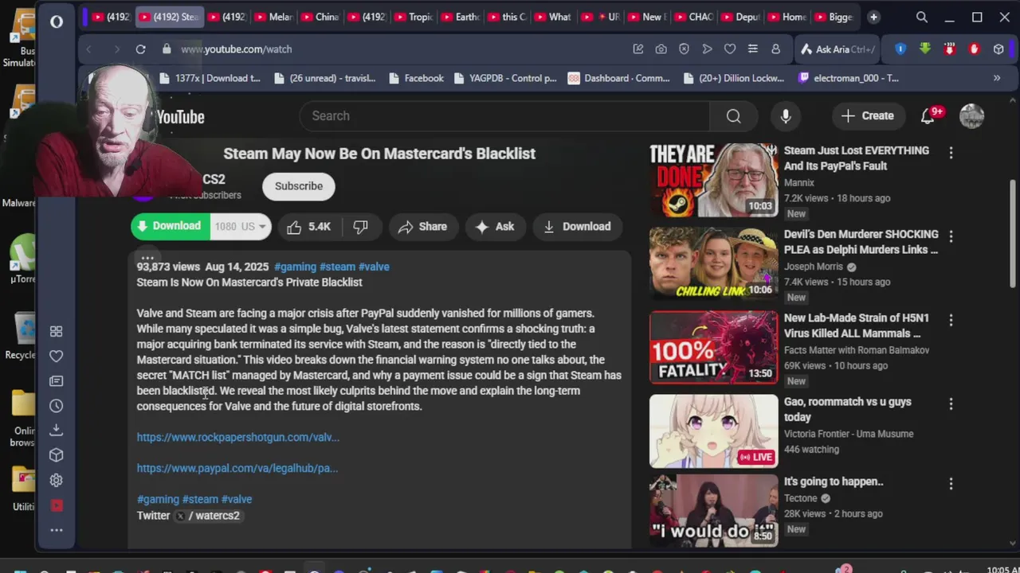Like the video with 5.4K thumbs up
The image size is (1020, 573).
click(x=309, y=227)
